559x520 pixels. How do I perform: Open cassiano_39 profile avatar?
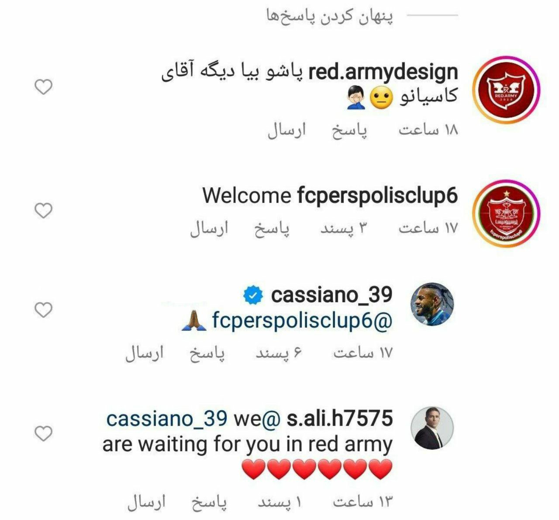point(433,304)
